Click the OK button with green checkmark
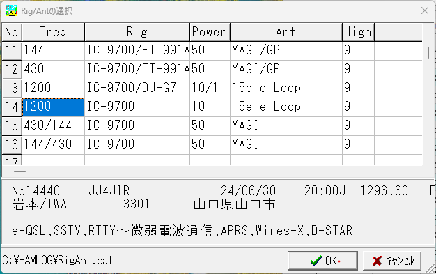436x274 pixels. 322,261
